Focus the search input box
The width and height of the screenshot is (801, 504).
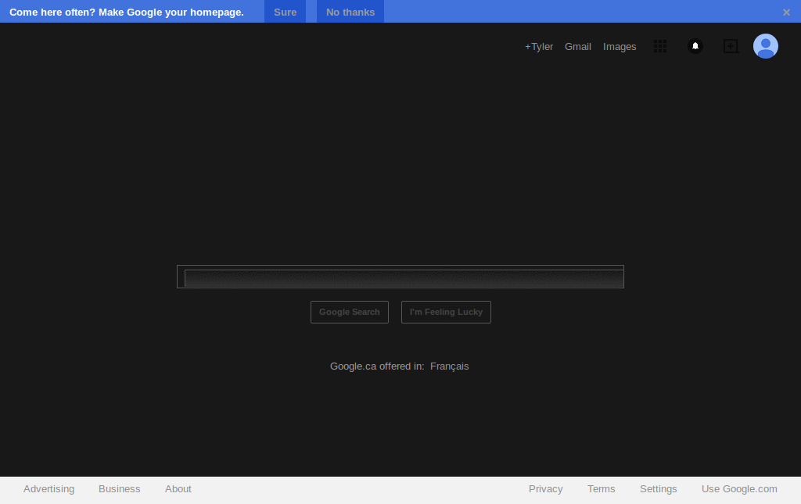(x=400, y=277)
